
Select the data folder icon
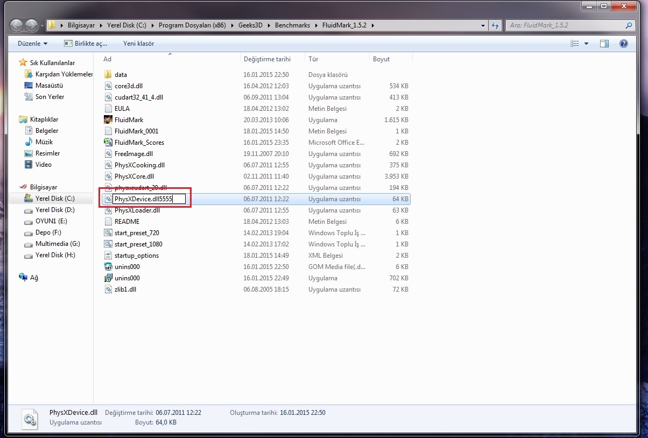click(x=108, y=75)
